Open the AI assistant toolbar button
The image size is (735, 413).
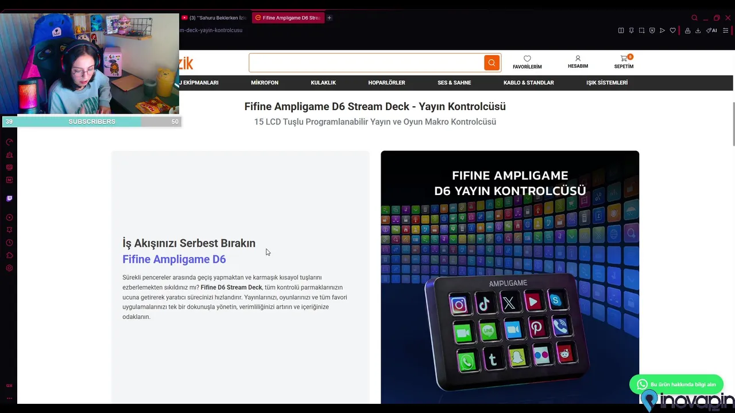click(711, 30)
